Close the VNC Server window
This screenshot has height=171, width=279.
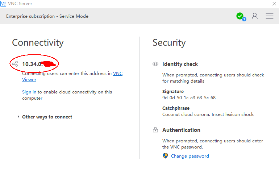tap(274, 4)
